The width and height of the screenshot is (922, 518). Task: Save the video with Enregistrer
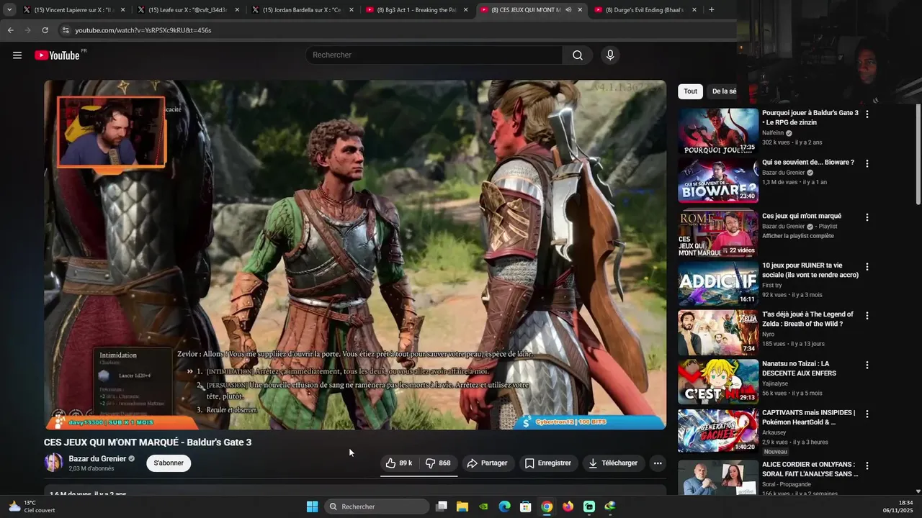pyautogui.click(x=548, y=463)
